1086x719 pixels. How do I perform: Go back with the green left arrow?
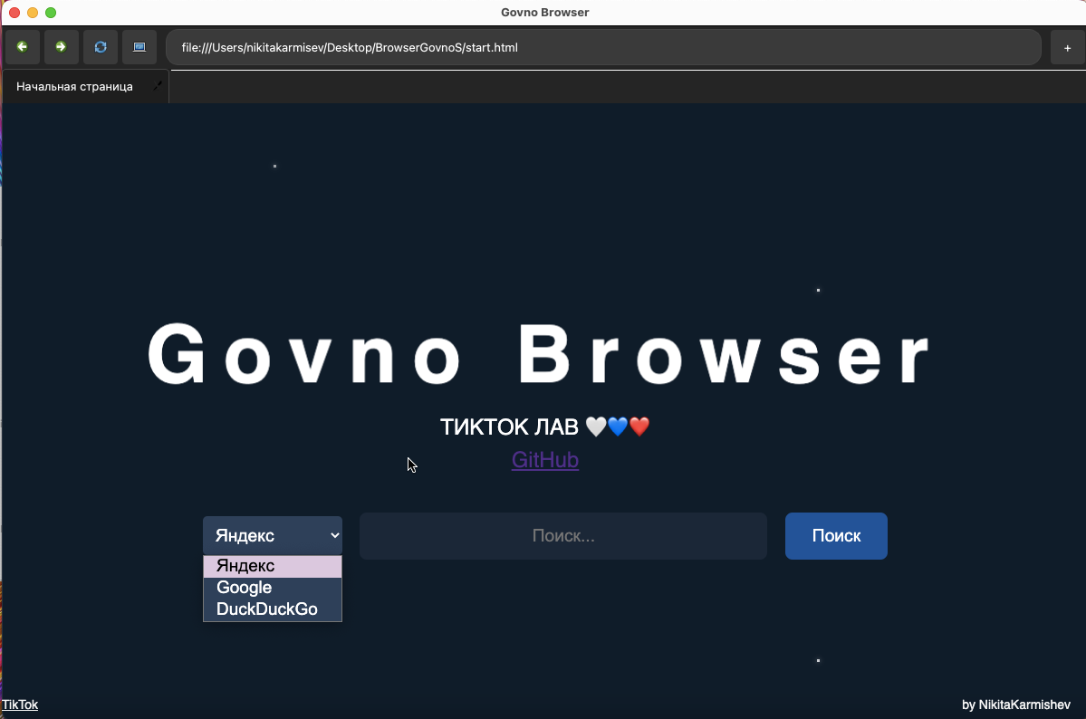(x=22, y=47)
